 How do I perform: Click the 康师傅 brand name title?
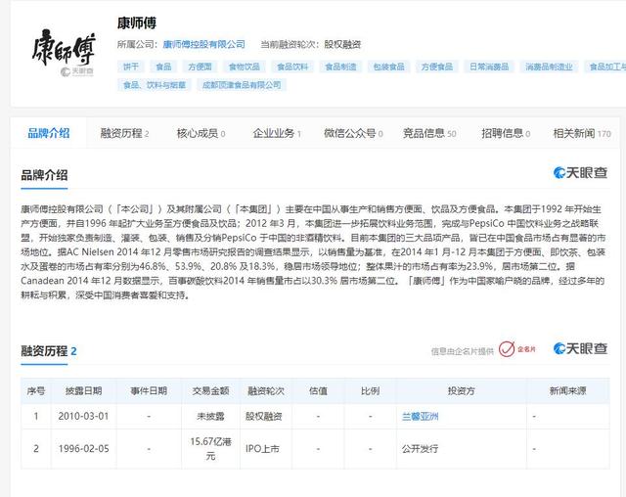point(137,23)
